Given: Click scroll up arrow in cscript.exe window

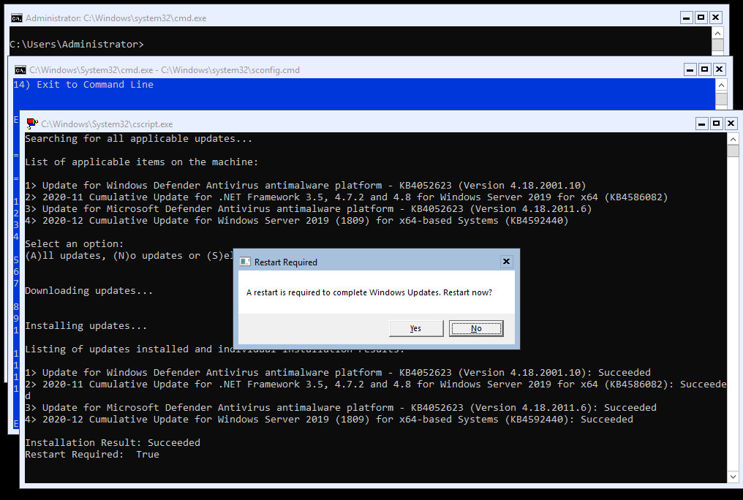Looking at the screenshot, I should coord(733,139).
